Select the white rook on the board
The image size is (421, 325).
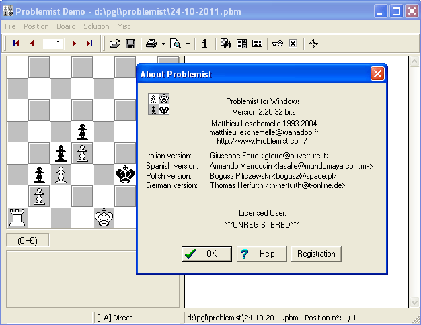(17, 218)
